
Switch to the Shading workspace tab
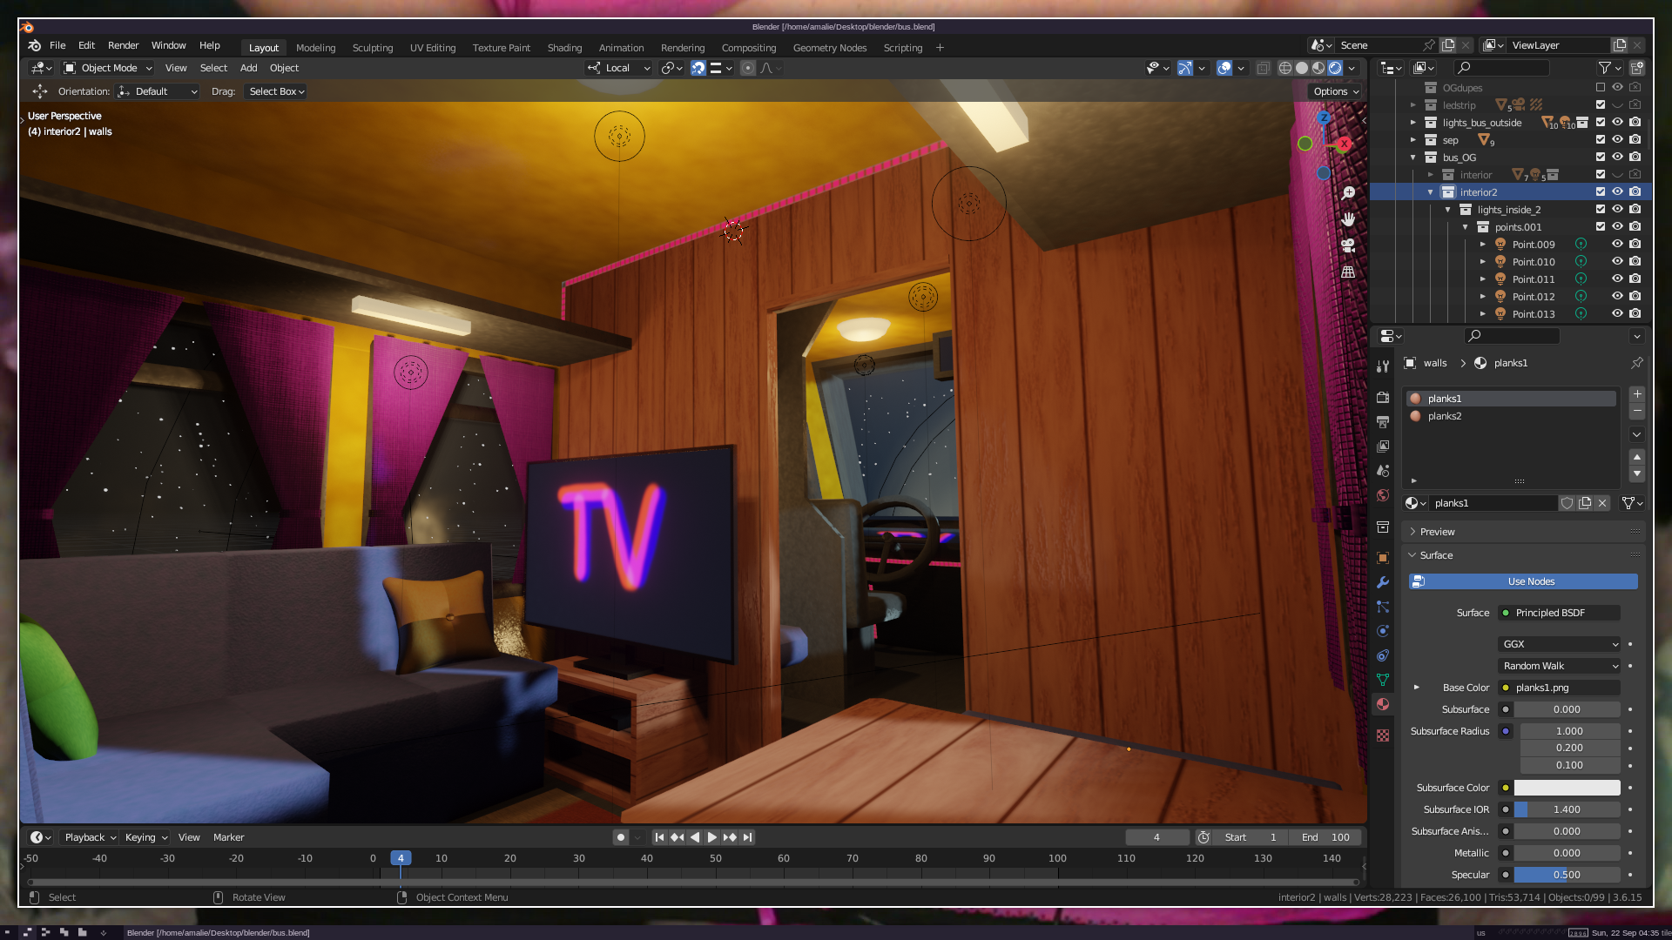(x=564, y=48)
